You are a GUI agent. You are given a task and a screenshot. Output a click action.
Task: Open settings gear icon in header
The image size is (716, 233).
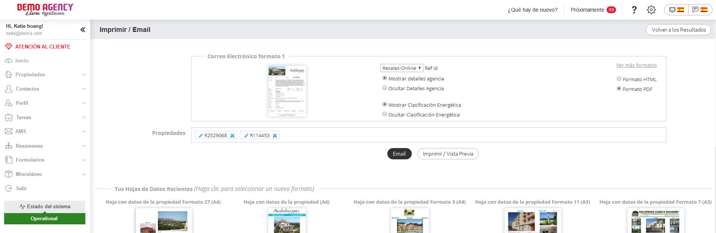click(x=651, y=10)
